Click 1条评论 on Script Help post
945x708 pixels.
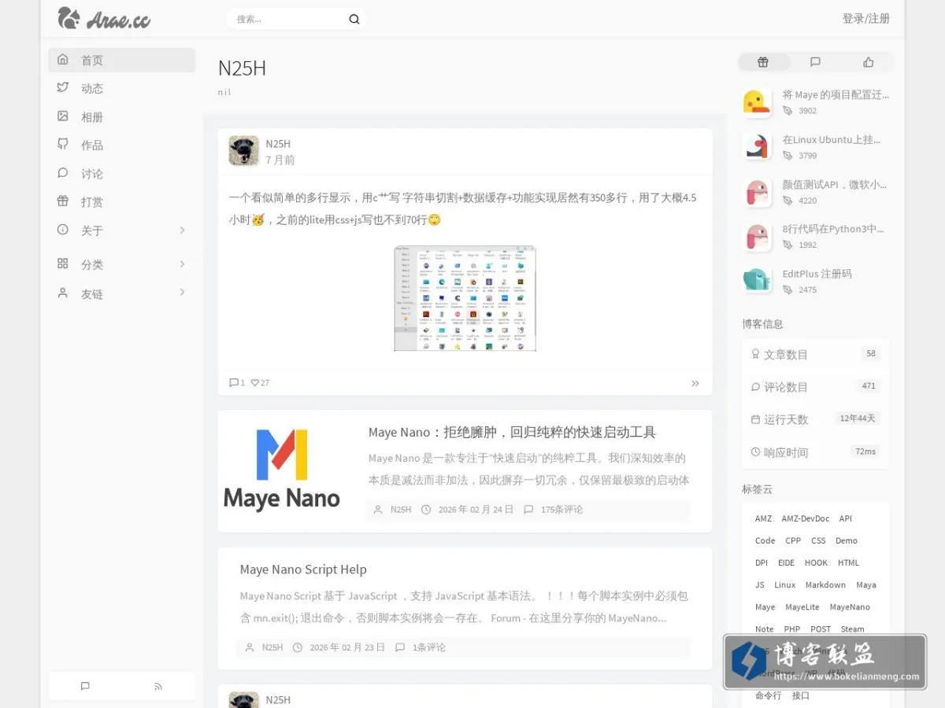[x=429, y=647]
